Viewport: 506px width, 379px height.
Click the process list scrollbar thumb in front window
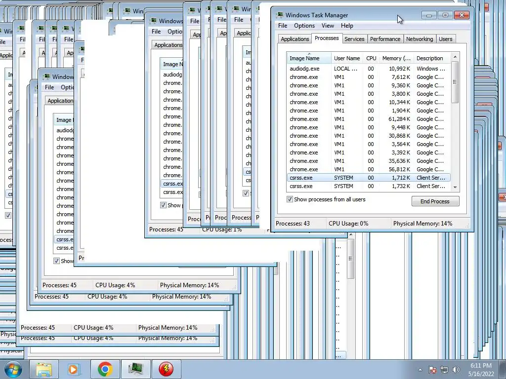point(455,82)
